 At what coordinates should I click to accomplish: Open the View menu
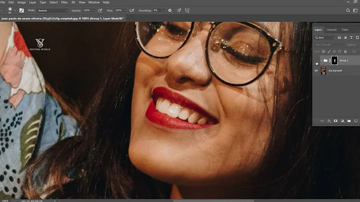click(82, 2)
